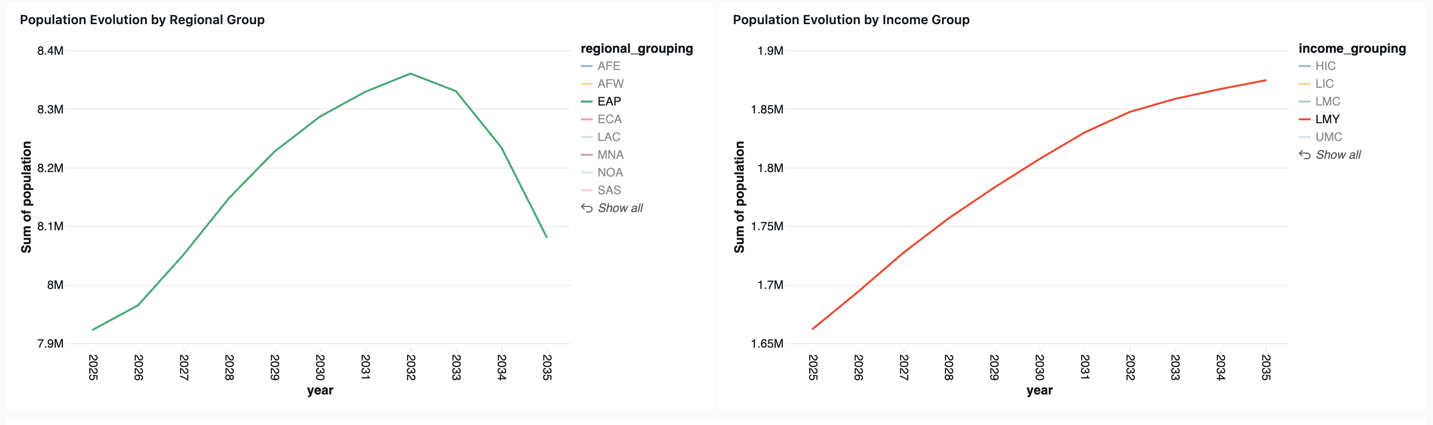Image resolution: width=1433 pixels, height=425 pixels.
Task: Click the LMY line end at 2035
Action: [x=1266, y=80]
